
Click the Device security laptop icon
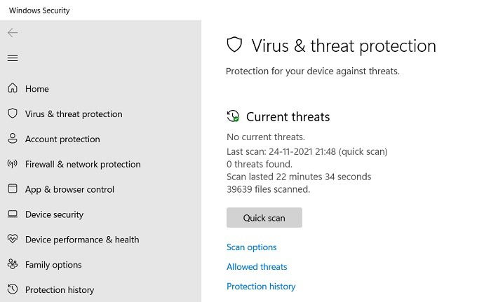(13, 214)
